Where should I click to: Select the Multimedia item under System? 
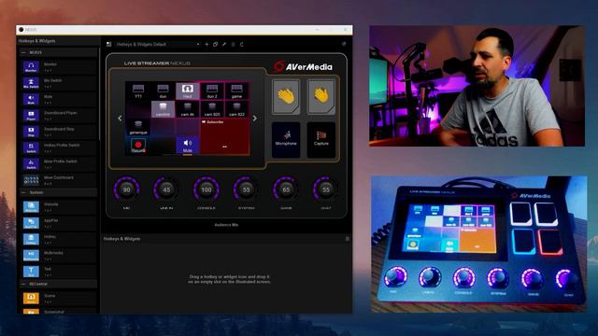click(x=59, y=255)
